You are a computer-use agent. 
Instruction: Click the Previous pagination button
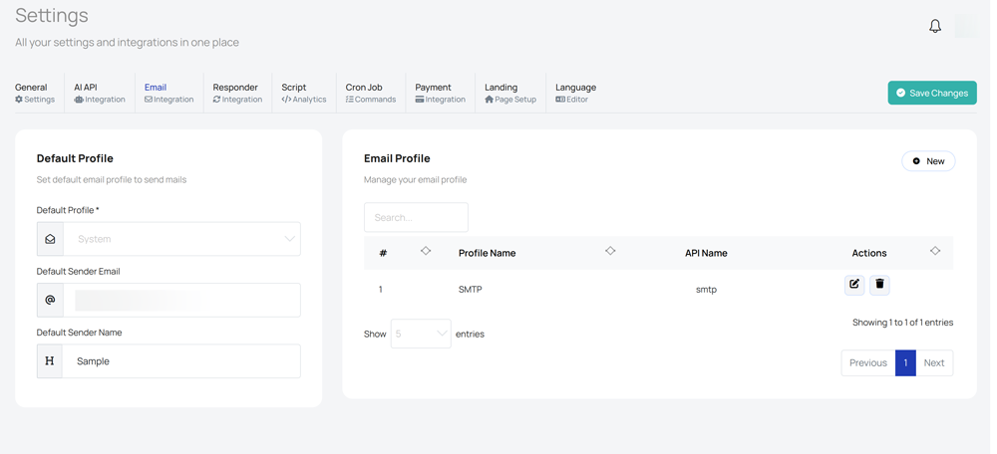tap(867, 362)
